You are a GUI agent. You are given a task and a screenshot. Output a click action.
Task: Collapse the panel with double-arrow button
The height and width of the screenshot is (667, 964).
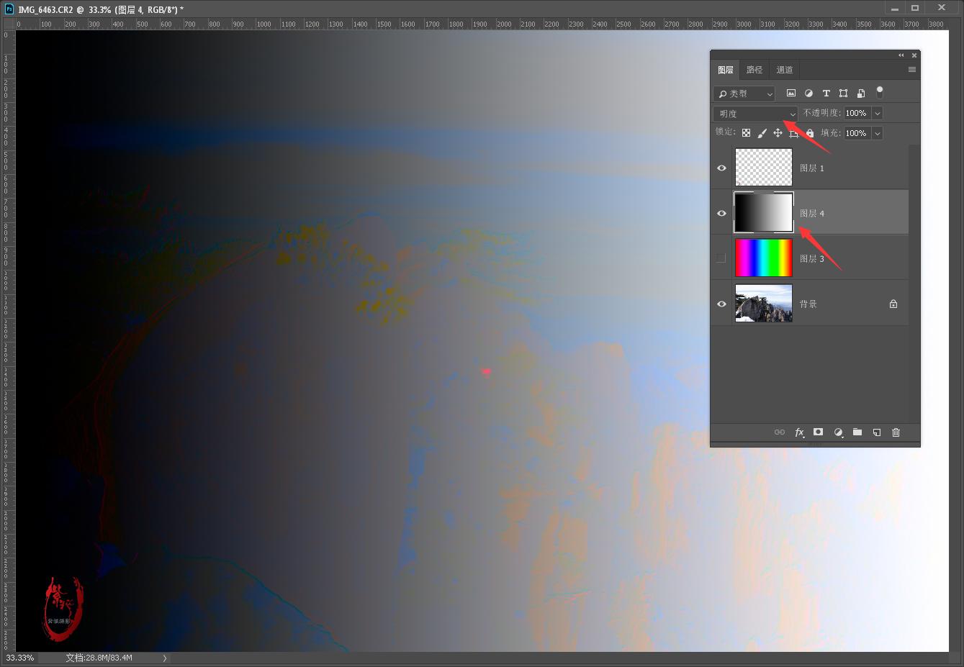901,55
